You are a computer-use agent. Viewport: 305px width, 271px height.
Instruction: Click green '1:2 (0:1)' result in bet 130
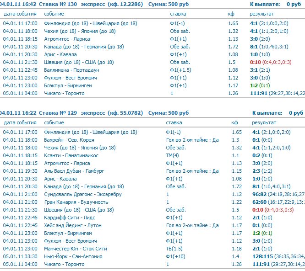[260, 85]
